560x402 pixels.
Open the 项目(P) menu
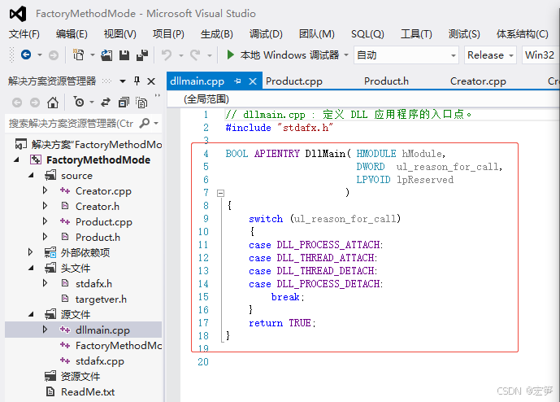[x=168, y=34]
